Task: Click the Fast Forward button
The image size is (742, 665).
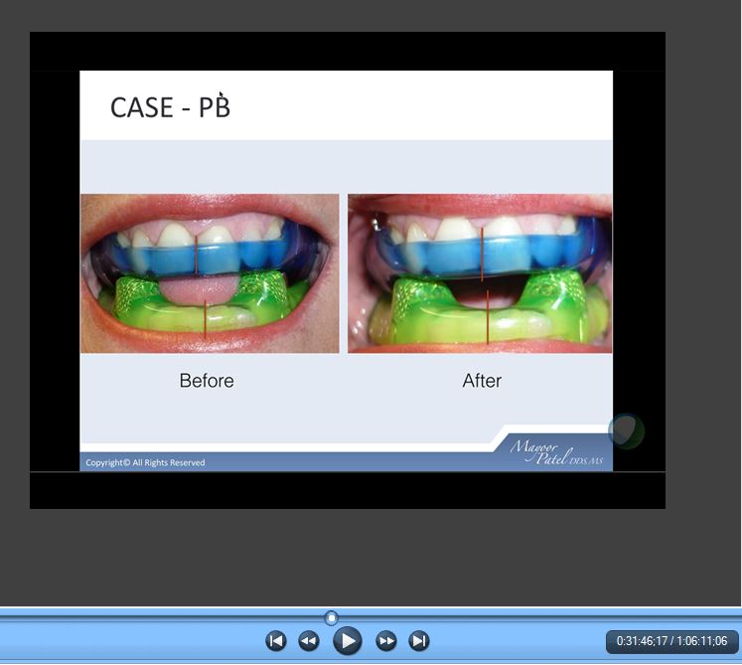Action: (x=386, y=641)
